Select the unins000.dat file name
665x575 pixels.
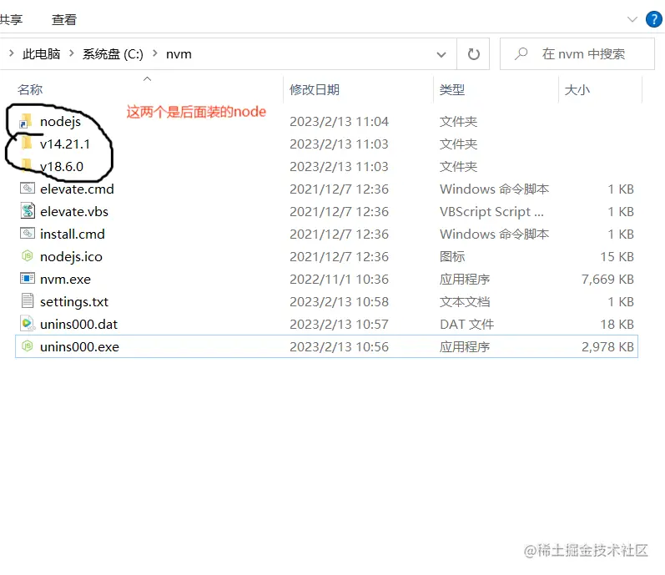coord(78,325)
